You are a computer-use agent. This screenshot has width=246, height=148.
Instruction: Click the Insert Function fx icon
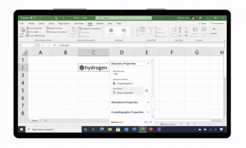[54, 45]
